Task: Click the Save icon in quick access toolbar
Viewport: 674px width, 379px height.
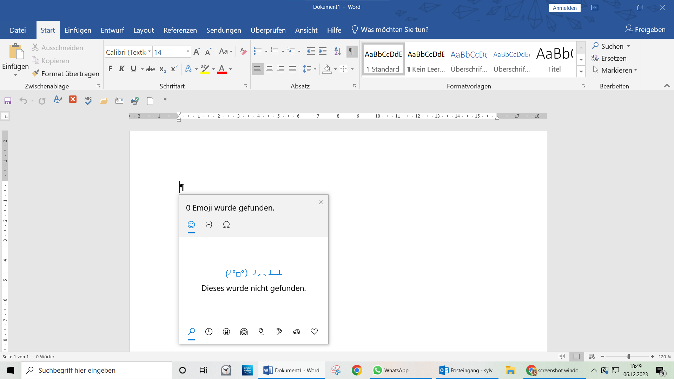Action: click(x=8, y=101)
